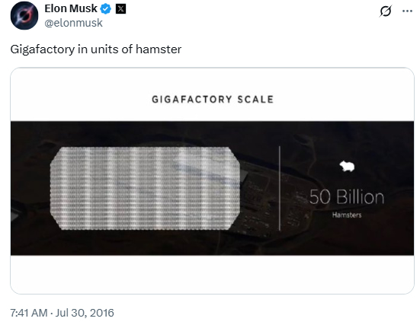Image resolution: width=420 pixels, height=328 pixels.
Task: Click the black X affiliate badge
Action: pyautogui.click(x=120, y=9)
